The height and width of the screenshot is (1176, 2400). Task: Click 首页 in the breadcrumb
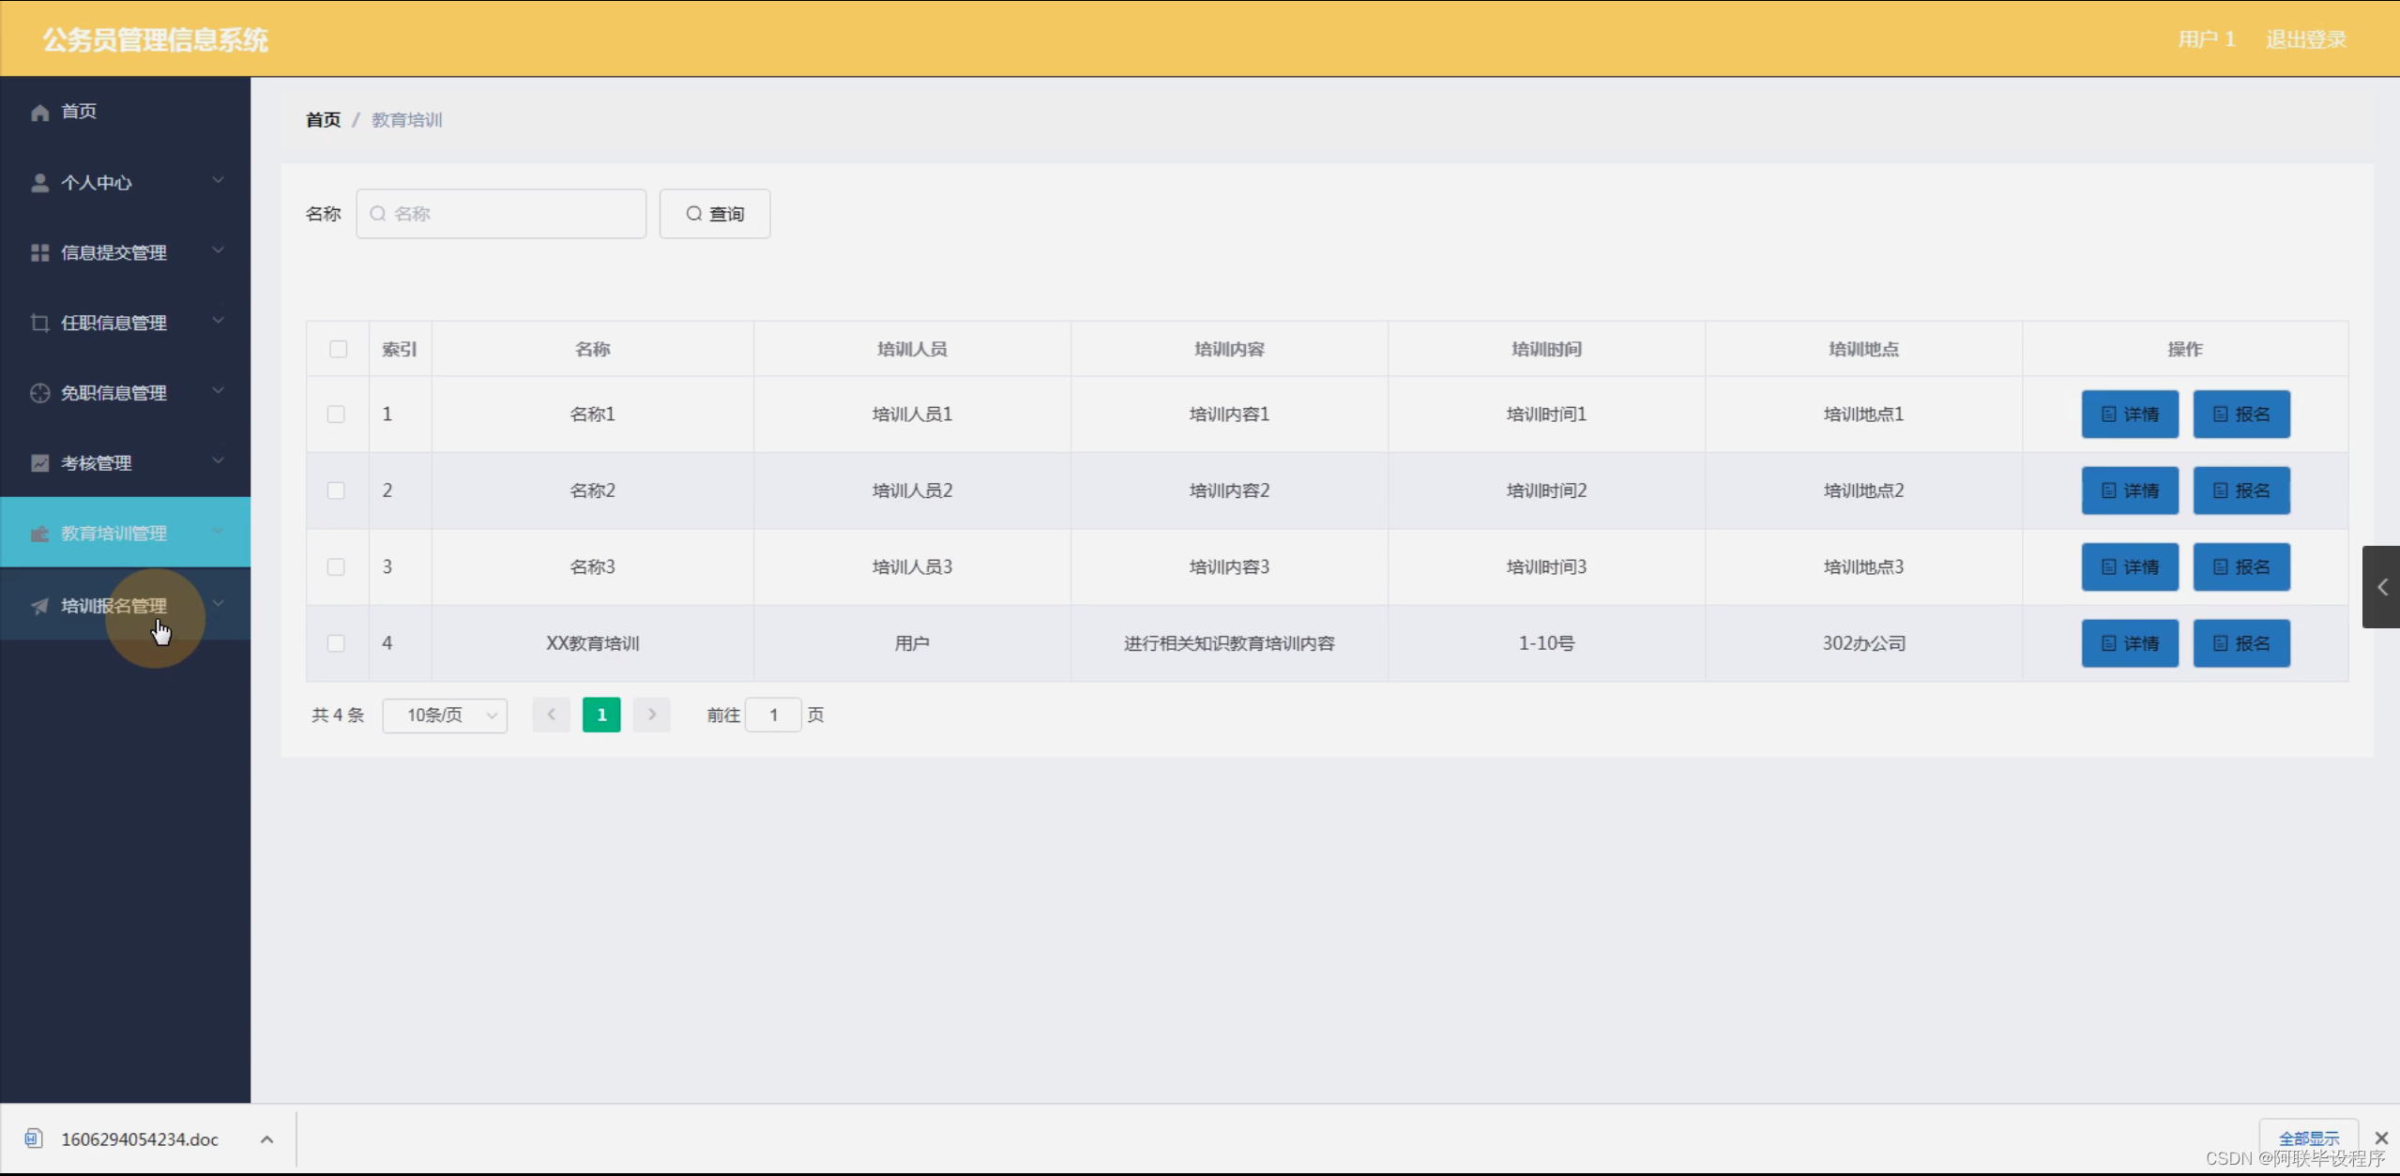coord(323,120)
